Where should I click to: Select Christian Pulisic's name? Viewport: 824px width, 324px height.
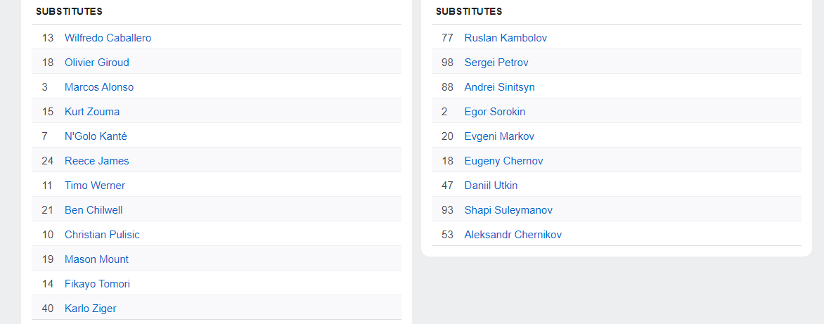(102, 235)
